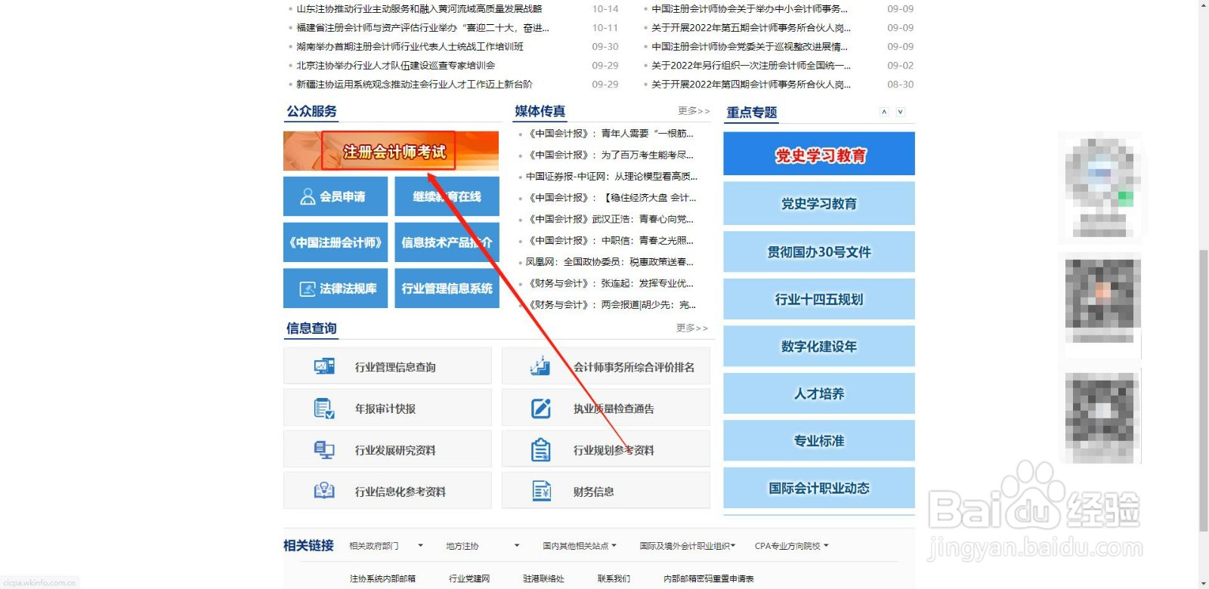Open media item 《中国会计报》武汉正浩：青春心向党

tap(610, 220)
